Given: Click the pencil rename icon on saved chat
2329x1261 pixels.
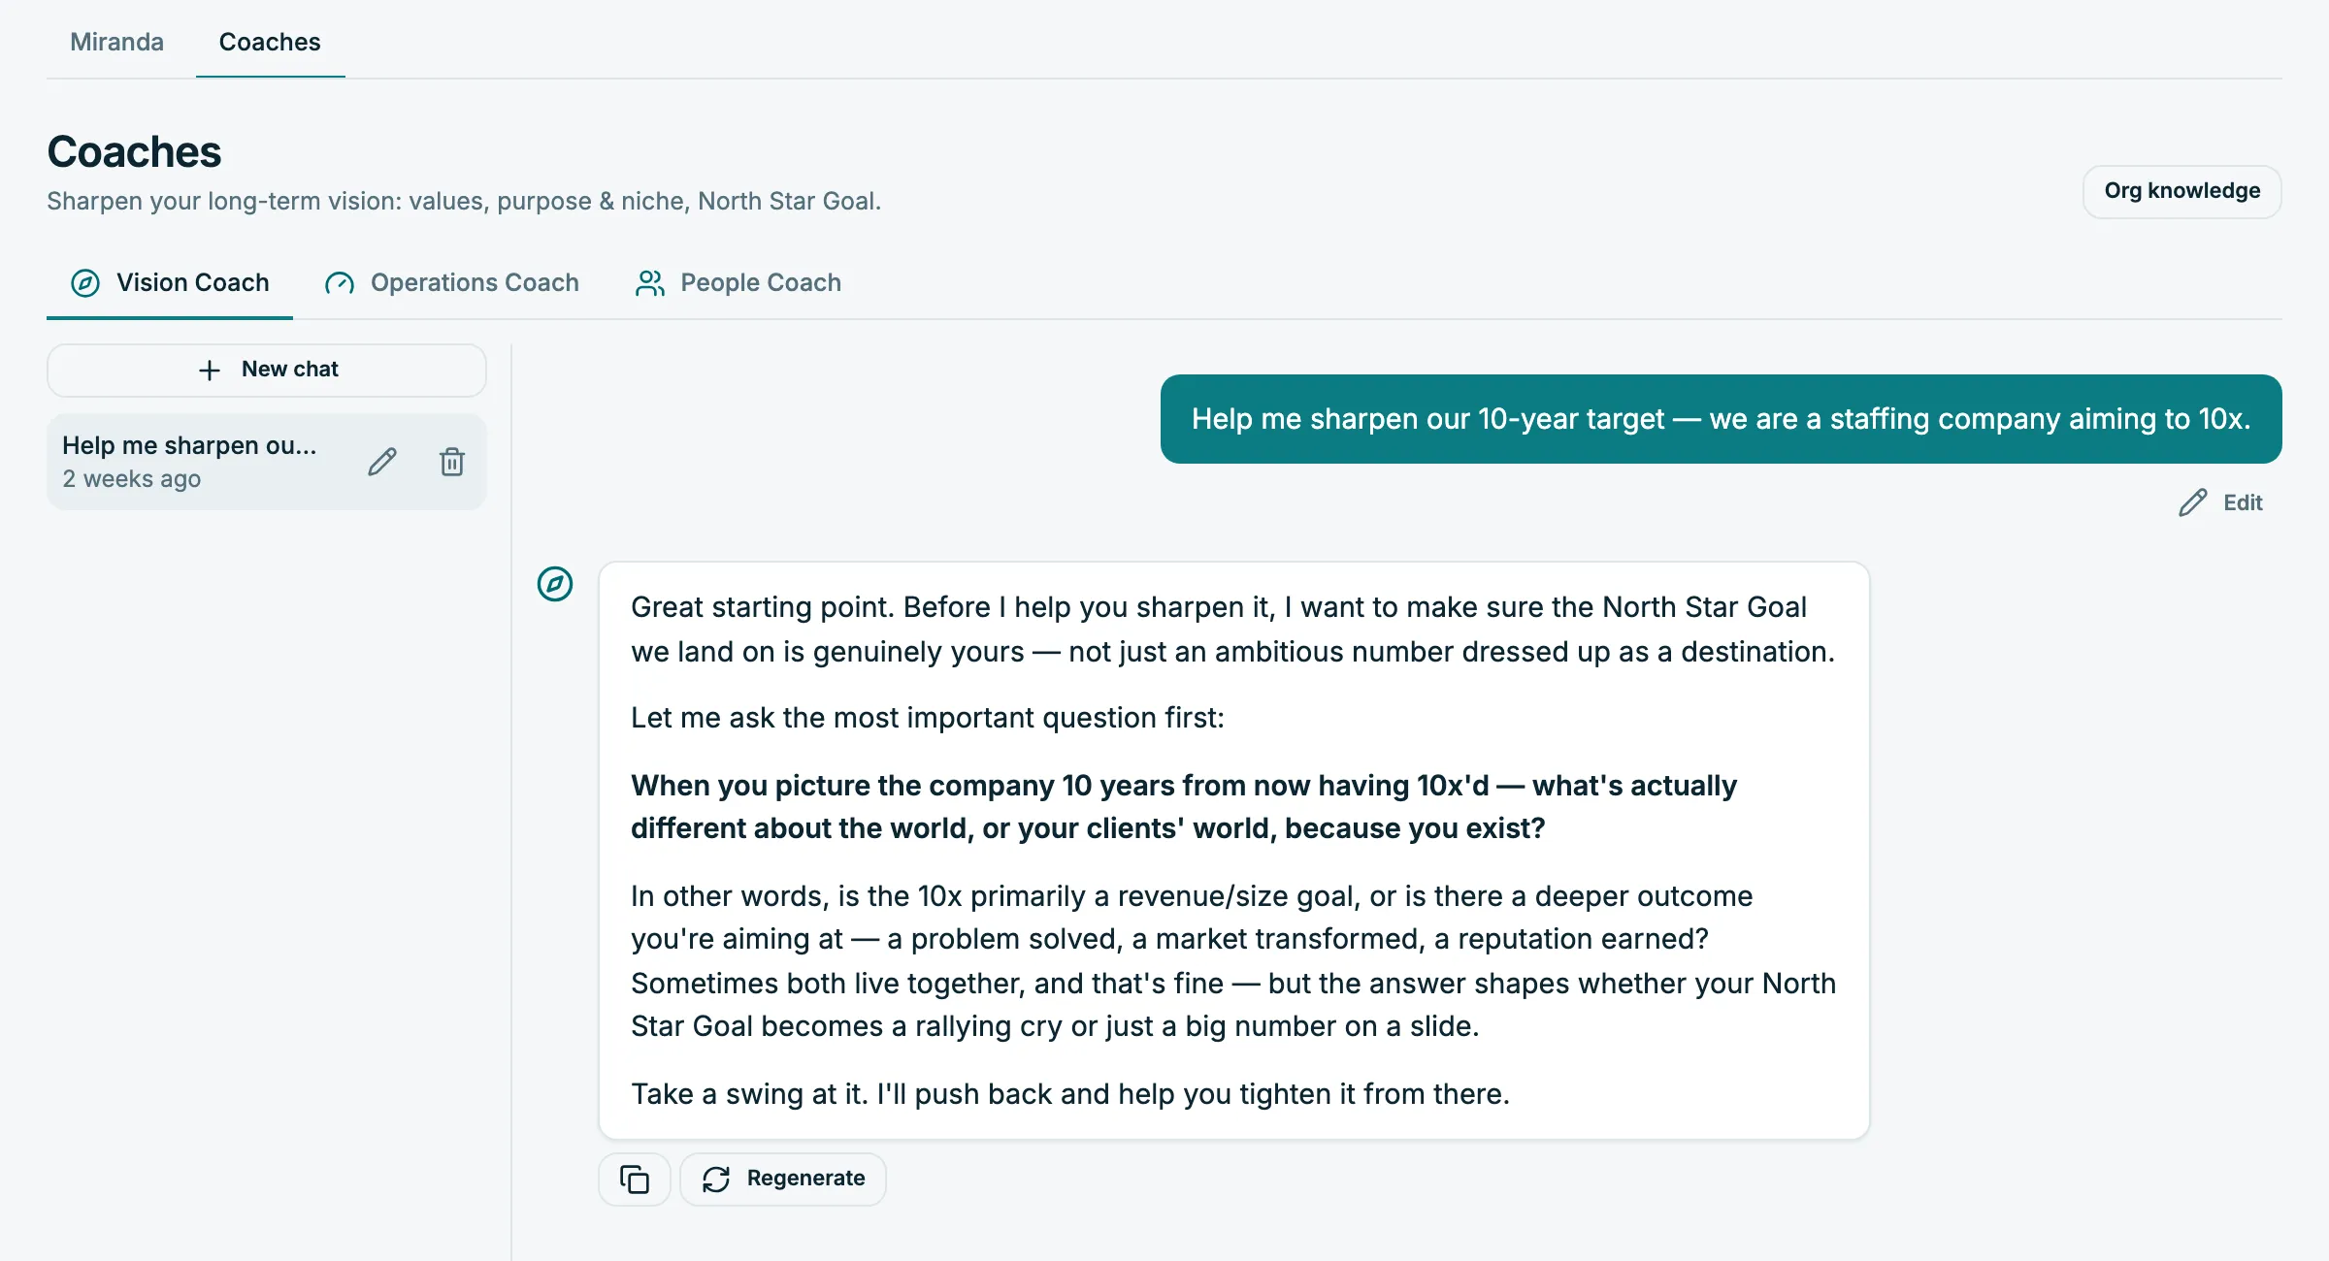Looking at the screenshot, I should coord(382,462).
